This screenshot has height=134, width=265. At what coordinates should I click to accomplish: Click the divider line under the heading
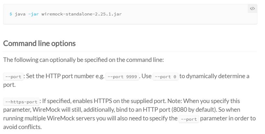[130, 51]
